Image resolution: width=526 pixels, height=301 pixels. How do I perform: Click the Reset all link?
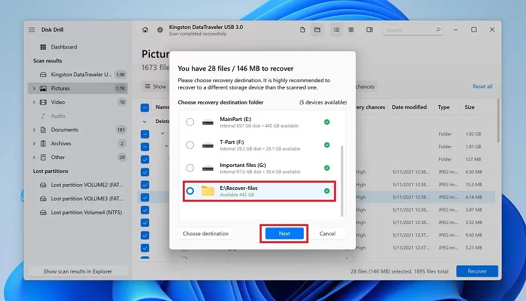pyautogui.click(x=483, y=87)
